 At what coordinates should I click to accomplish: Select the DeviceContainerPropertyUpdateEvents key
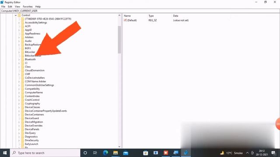click(45, 111)
